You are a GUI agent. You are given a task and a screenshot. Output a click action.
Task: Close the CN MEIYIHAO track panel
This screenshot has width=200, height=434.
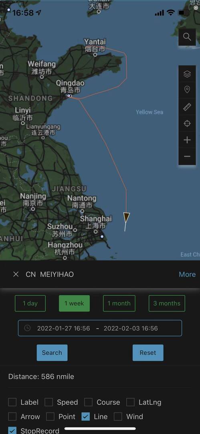[x=16, y=274]
